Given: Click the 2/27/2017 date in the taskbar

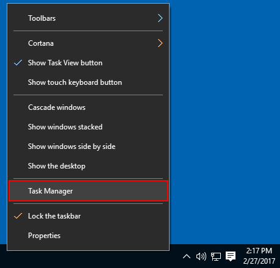Looking at the screenshot, I should [259, 261].
